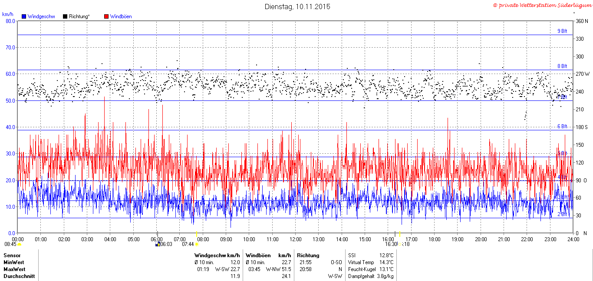Viewport: 593px width, 281px height.
Task: Select the Windgeschw legend label
Action: tap(41, 16)
